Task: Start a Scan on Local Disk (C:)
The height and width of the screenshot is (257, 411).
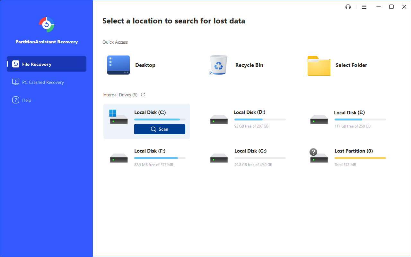Action: 160,129
